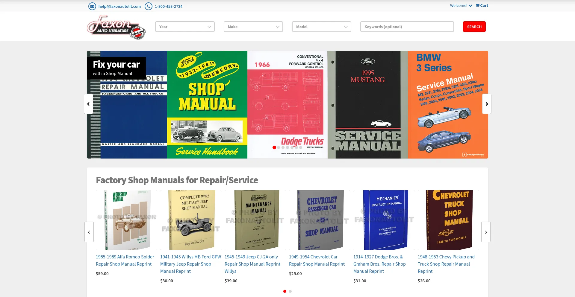The image size is (575, 297).
Task: Click the email envelope icon in header
Action: [x=92, y=6]
